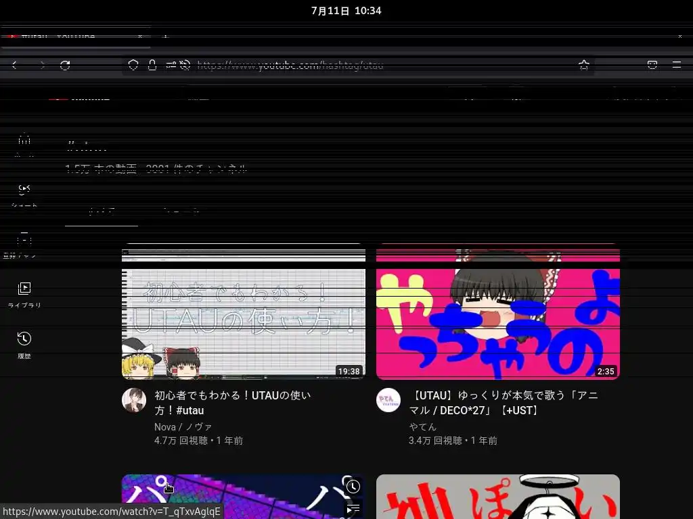Open title '初心者でもわかる！UTAUの使い方！#utau'
The image size is (693, 519).
(x=233, y=403)
